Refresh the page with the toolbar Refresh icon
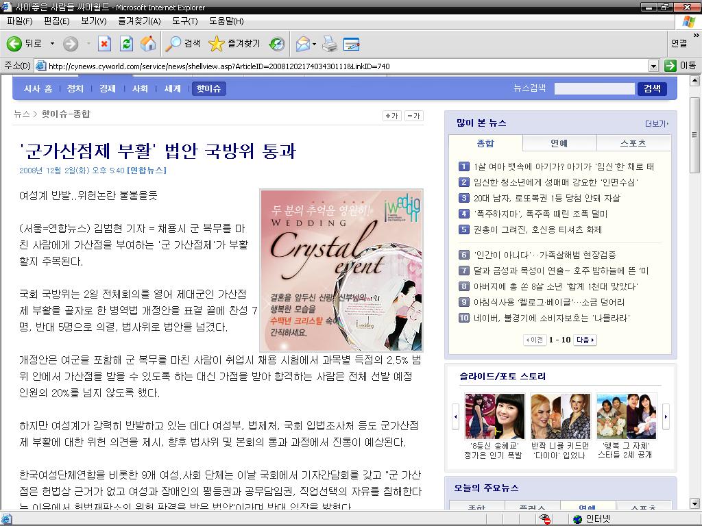 click(x=126, y=44)
